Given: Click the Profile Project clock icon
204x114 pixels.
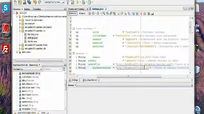Looking at the screenshot, I should coord(89,2).
